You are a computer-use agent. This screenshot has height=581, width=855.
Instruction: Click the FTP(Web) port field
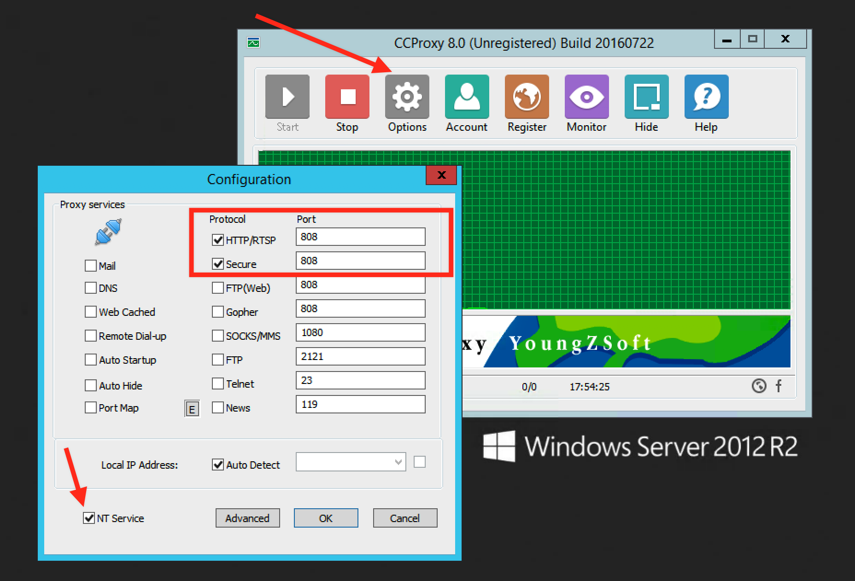click(x=360, y=285)
